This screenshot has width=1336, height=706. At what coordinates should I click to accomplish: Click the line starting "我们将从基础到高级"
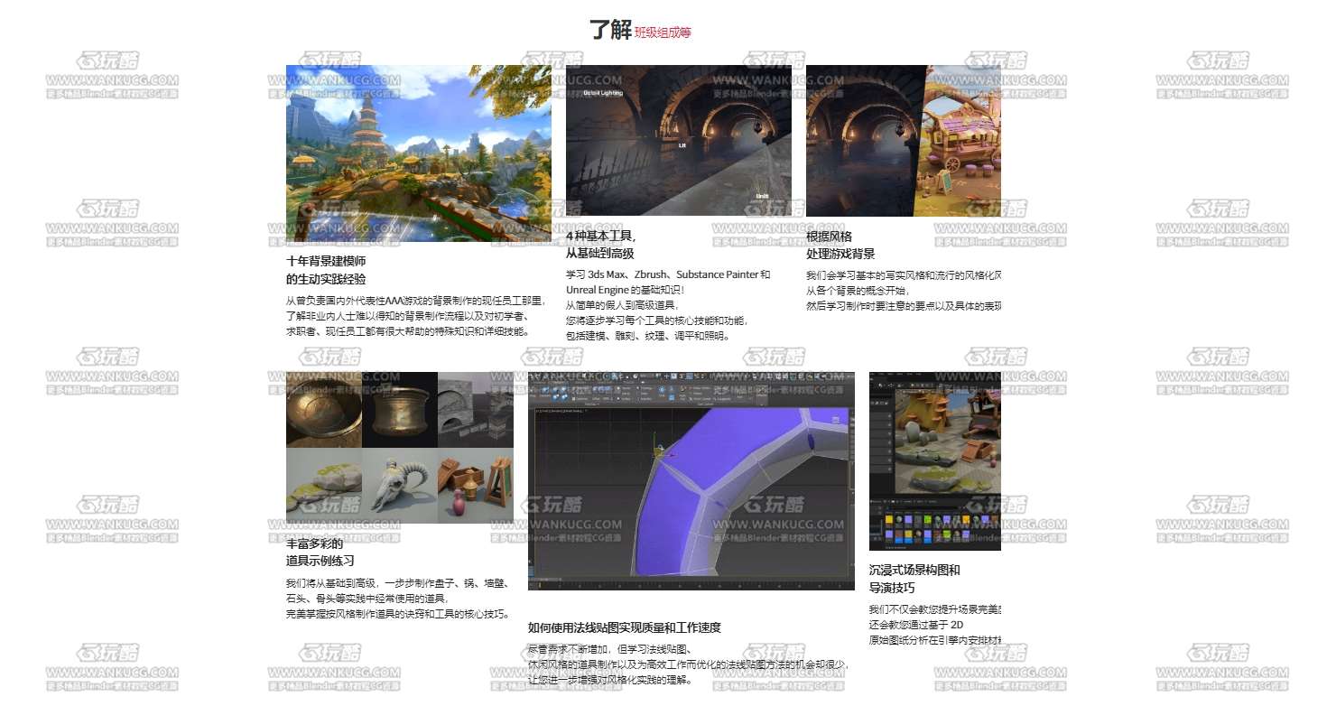tap(397, 583)
